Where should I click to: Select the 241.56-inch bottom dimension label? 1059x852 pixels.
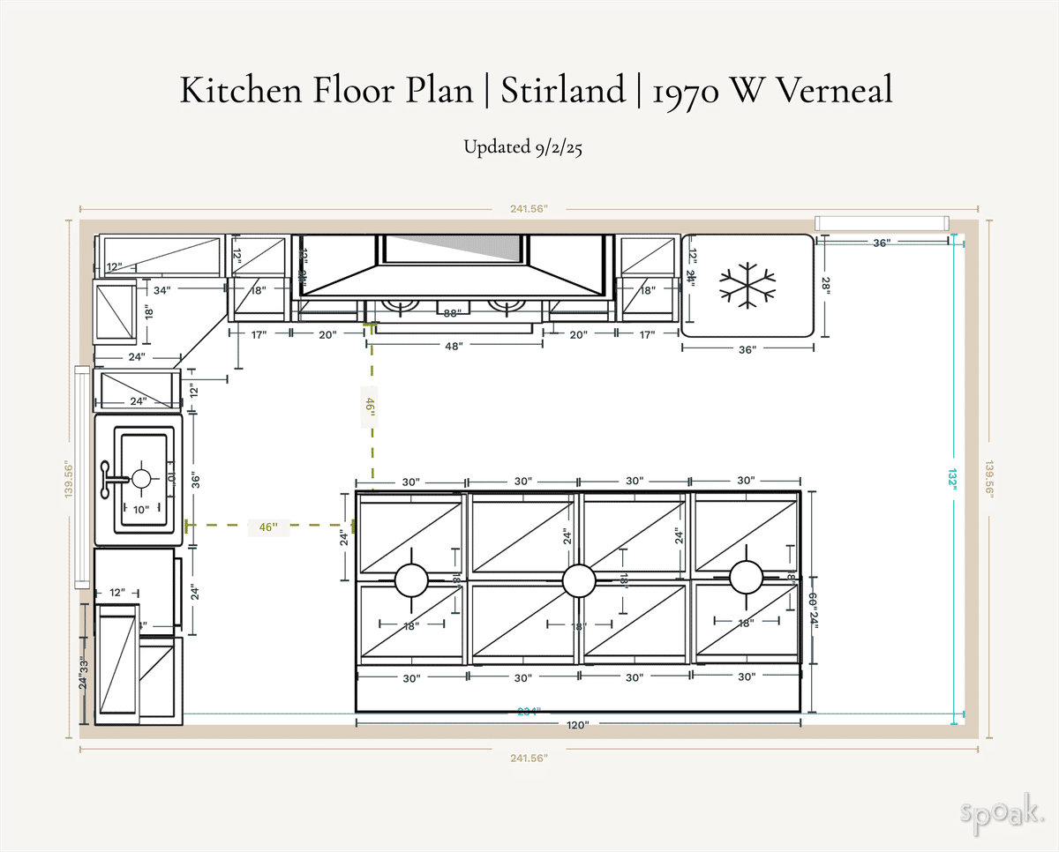click(530, 759)
